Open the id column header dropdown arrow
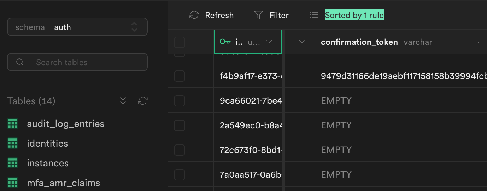Viewport: 487px width, 191px height. coord(269,42)
